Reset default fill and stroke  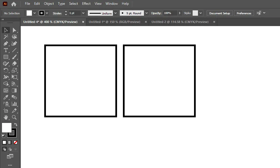tap(3, 136)
